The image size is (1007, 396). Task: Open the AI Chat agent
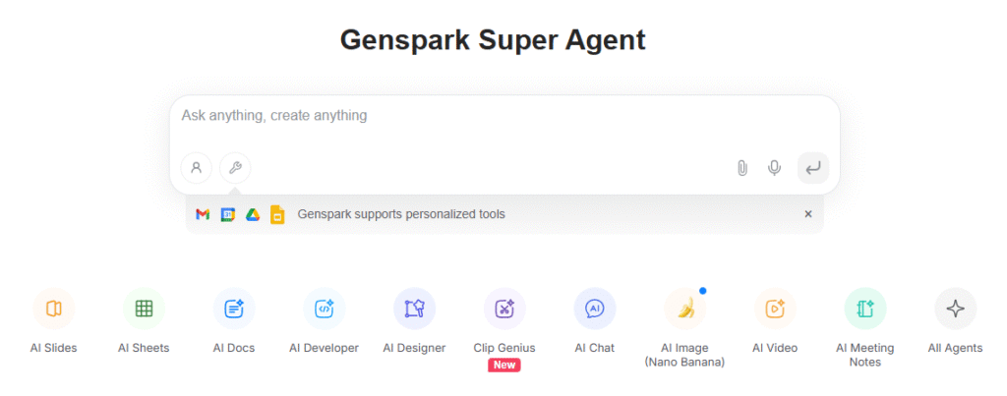(594, 309)
